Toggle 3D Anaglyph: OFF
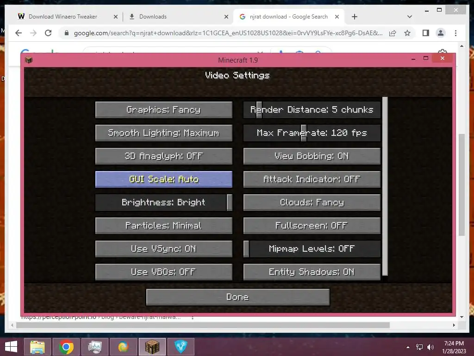This screenshot has width=474, height=356. click(163, 156)
